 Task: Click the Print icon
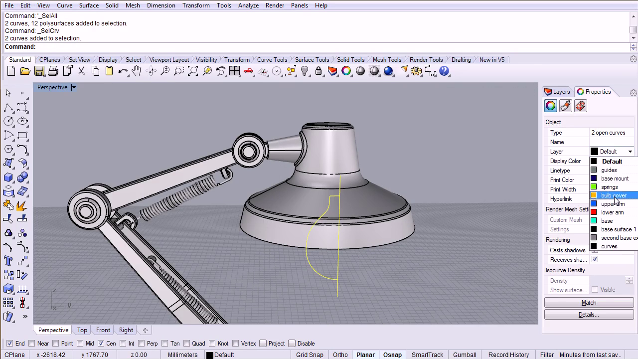[x=53, y=71]
